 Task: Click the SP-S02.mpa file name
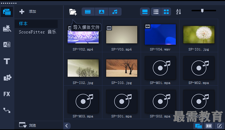click(160, 116)
